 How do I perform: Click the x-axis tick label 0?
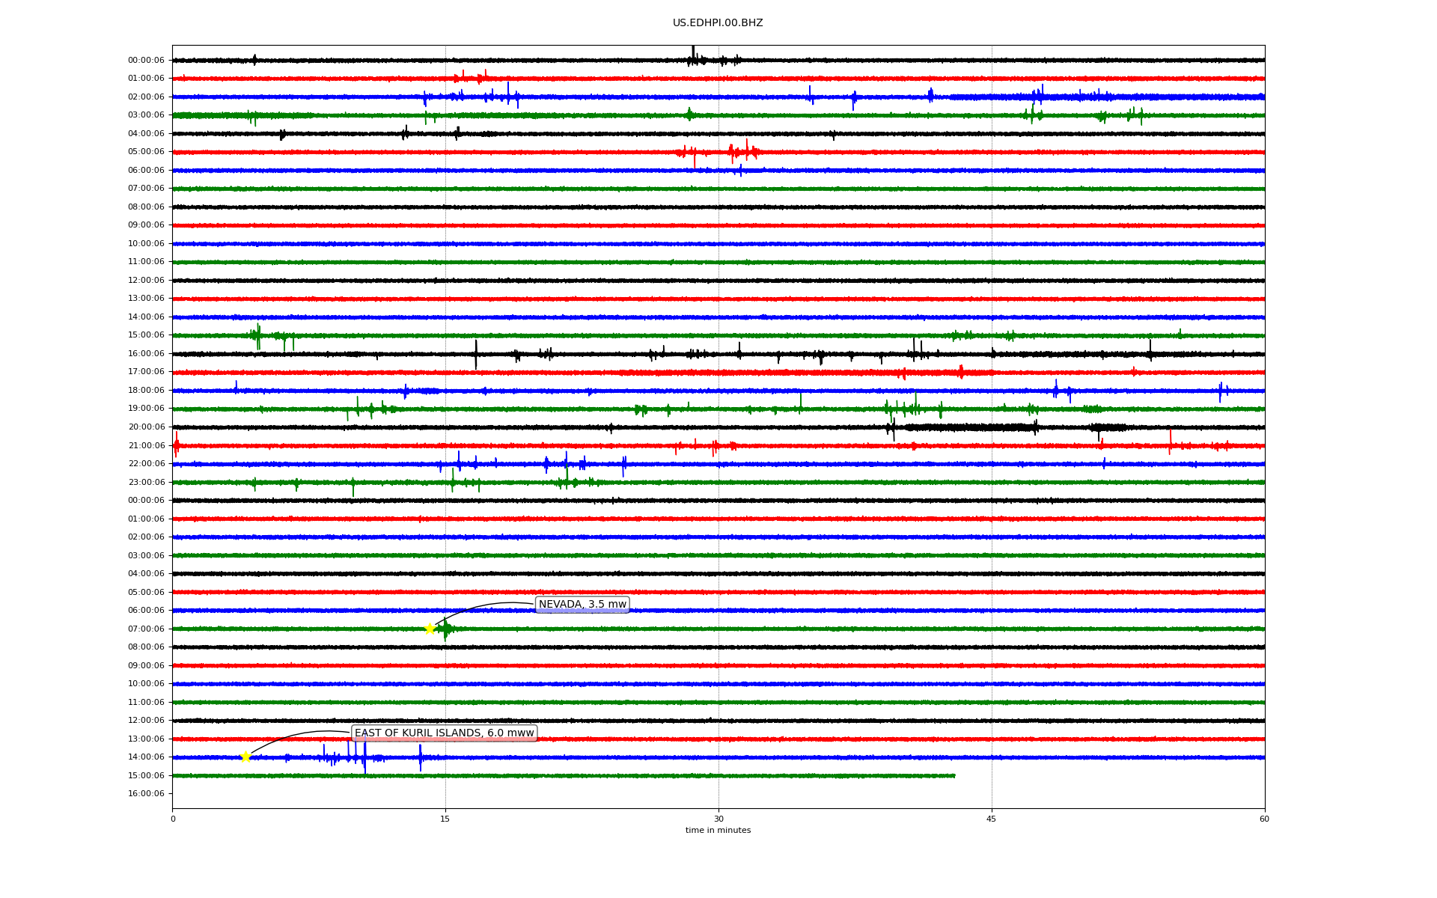coord(173,819)
